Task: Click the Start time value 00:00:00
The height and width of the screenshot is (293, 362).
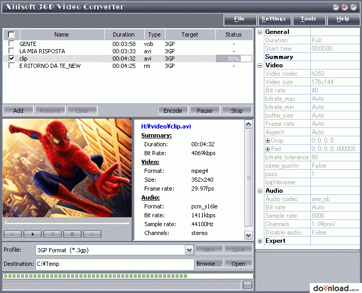Action: click(322, 49)
